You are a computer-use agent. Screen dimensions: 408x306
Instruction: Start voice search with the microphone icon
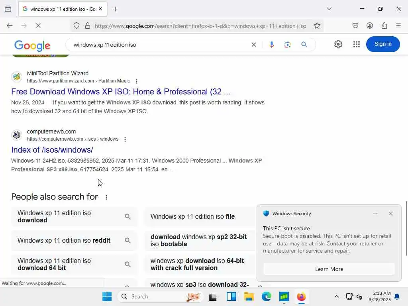(272, 45)
